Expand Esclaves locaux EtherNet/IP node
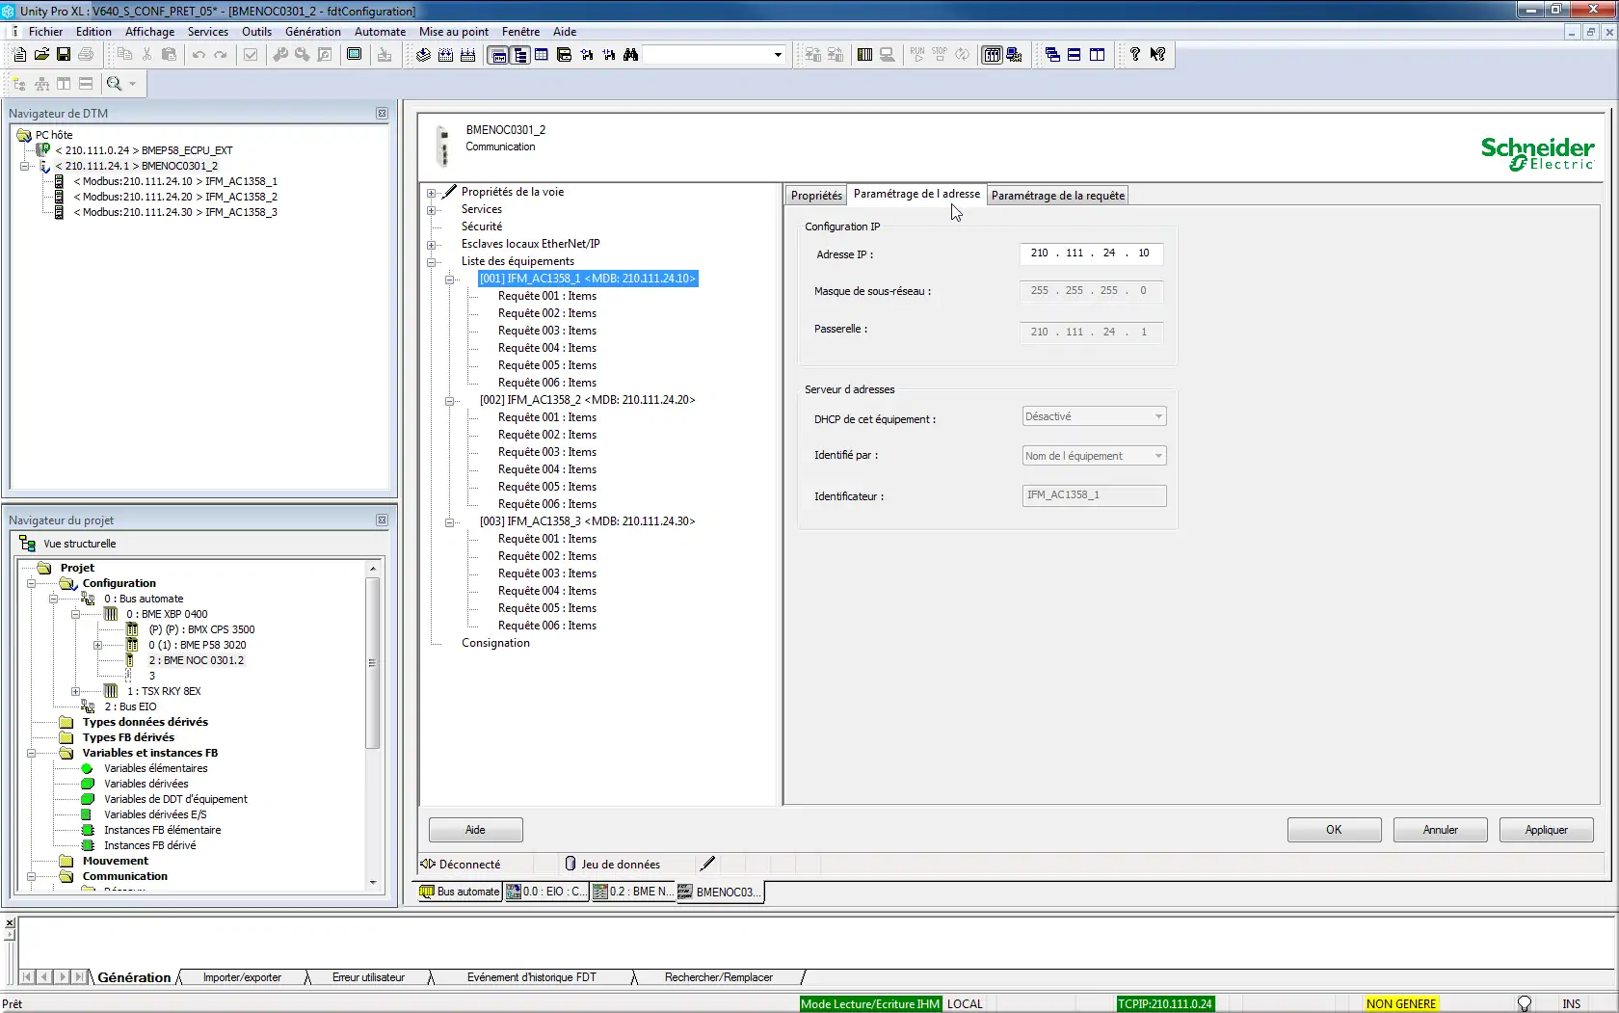 click(x=432, y=244)
